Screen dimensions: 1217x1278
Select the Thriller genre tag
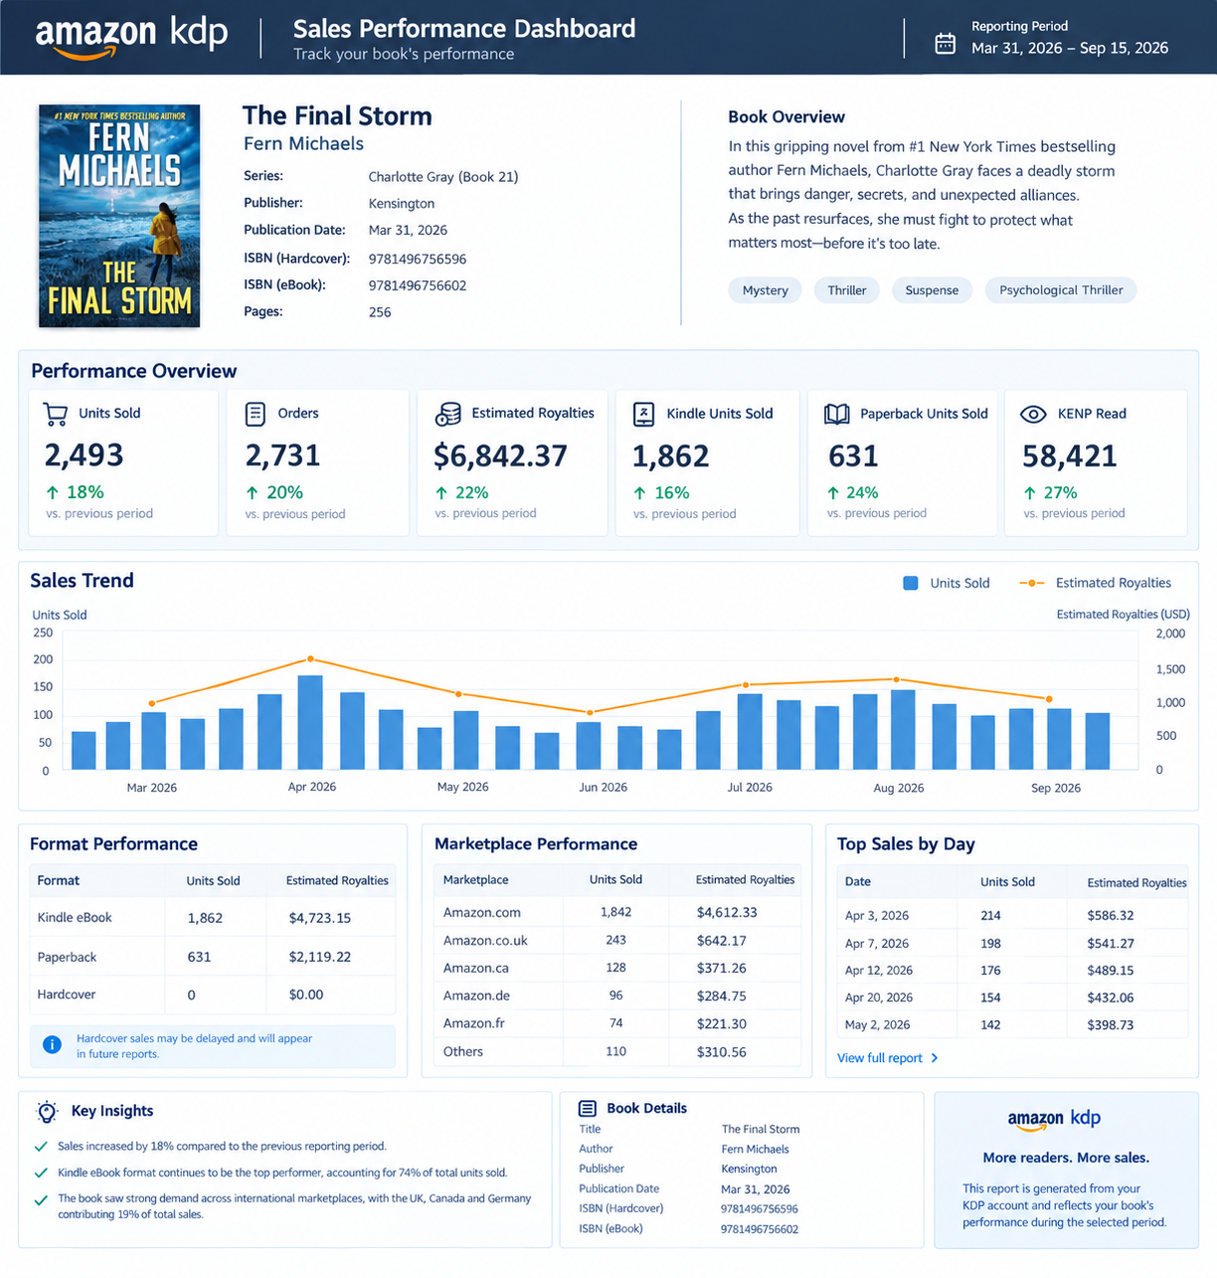pos(847,290)
